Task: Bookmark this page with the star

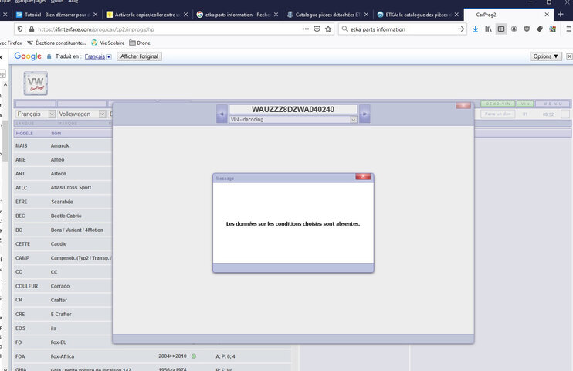Action: [328, 29]
